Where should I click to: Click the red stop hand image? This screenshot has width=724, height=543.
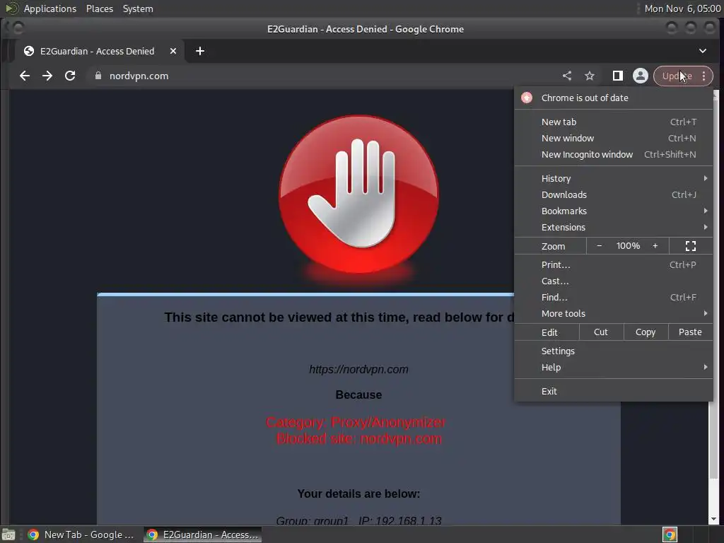(x=358, y=194)
